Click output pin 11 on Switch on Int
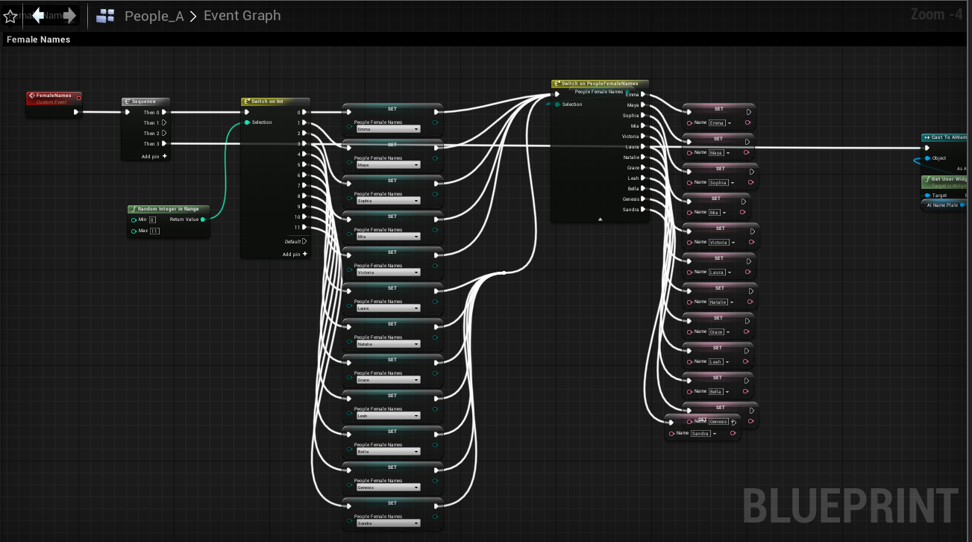The height and width of the screenshot is (542, 972). point(304,228)
